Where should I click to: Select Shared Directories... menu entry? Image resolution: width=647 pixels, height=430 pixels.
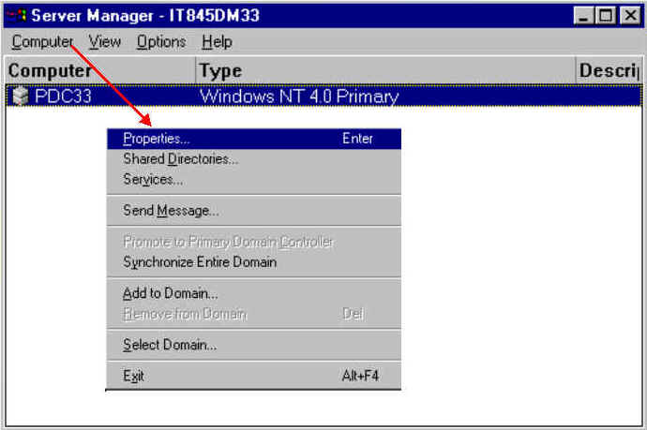coord(254,159)
